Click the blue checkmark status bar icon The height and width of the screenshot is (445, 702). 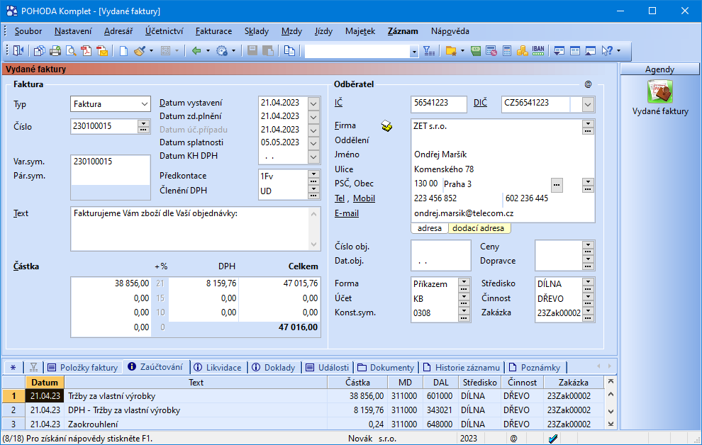553,439
